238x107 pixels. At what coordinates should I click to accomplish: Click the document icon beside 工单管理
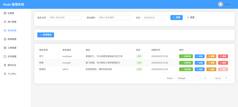coord(5,48)
